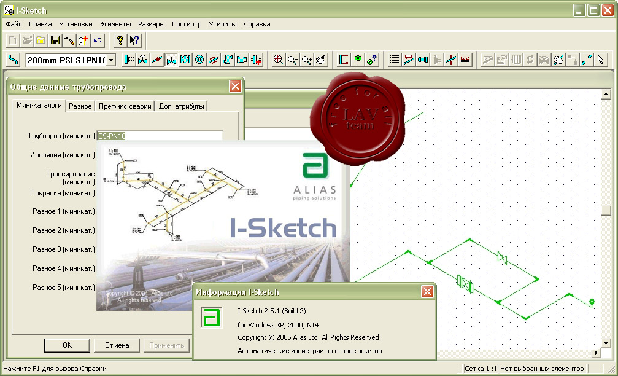The image size is (618, 376).
Task: Open the Установки menu
Action: (x=75, y=24)
